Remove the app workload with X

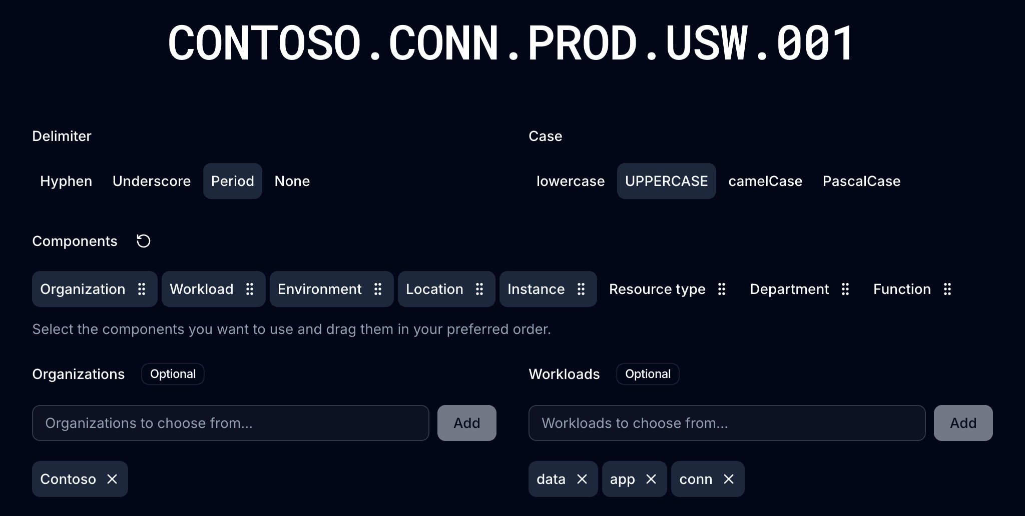pyautogui.click(x=651, y=479)
